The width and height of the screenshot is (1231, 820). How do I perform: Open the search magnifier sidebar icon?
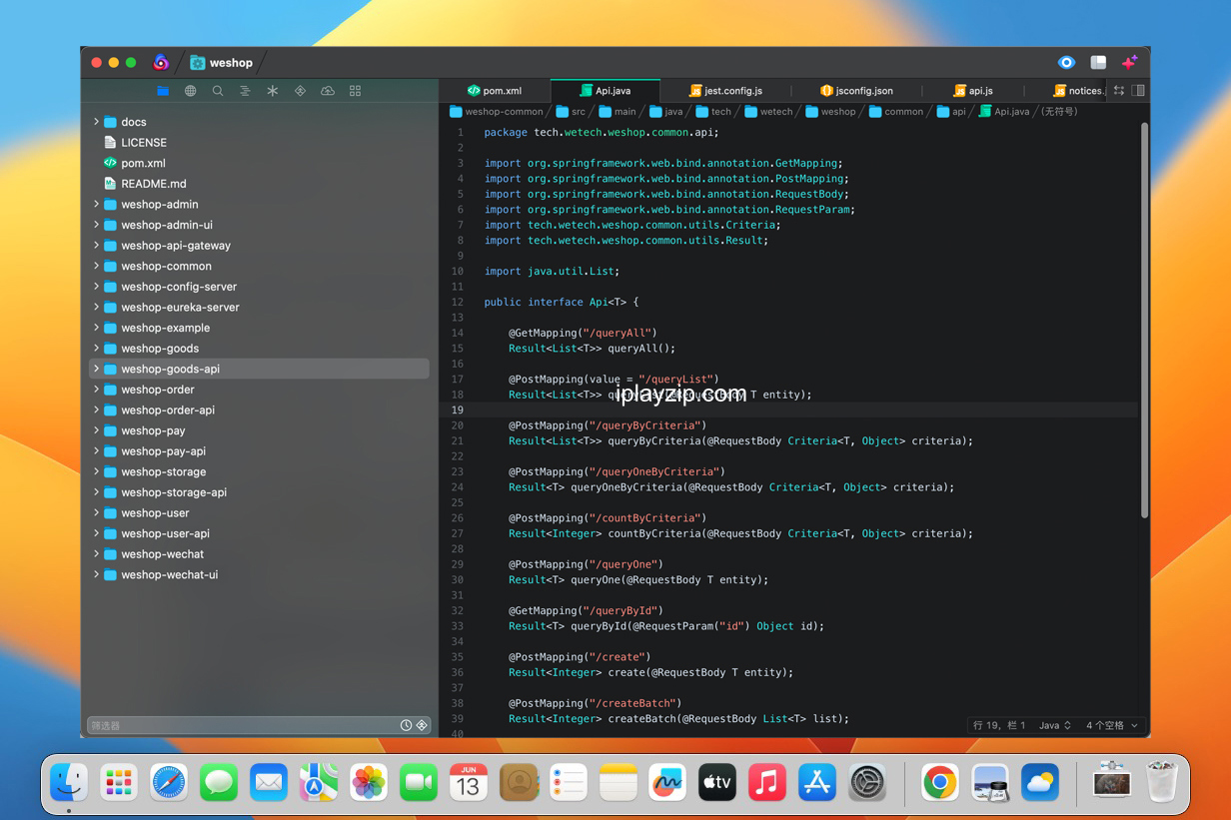coord(218,91)
